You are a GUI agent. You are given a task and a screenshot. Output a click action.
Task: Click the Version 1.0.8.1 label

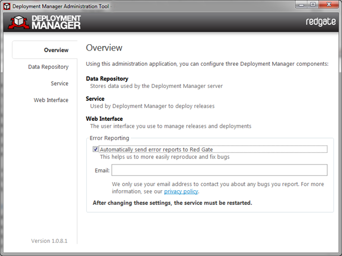[x=49, y=241]
